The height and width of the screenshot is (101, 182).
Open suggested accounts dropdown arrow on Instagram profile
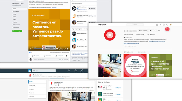(156, 31)
